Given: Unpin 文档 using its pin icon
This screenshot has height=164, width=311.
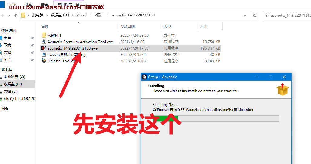Looking at the screenshot, I should tap(32, 53).
